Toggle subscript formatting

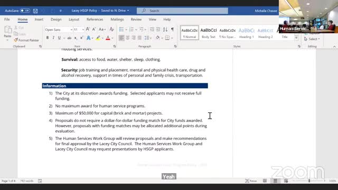click(76, 38)
